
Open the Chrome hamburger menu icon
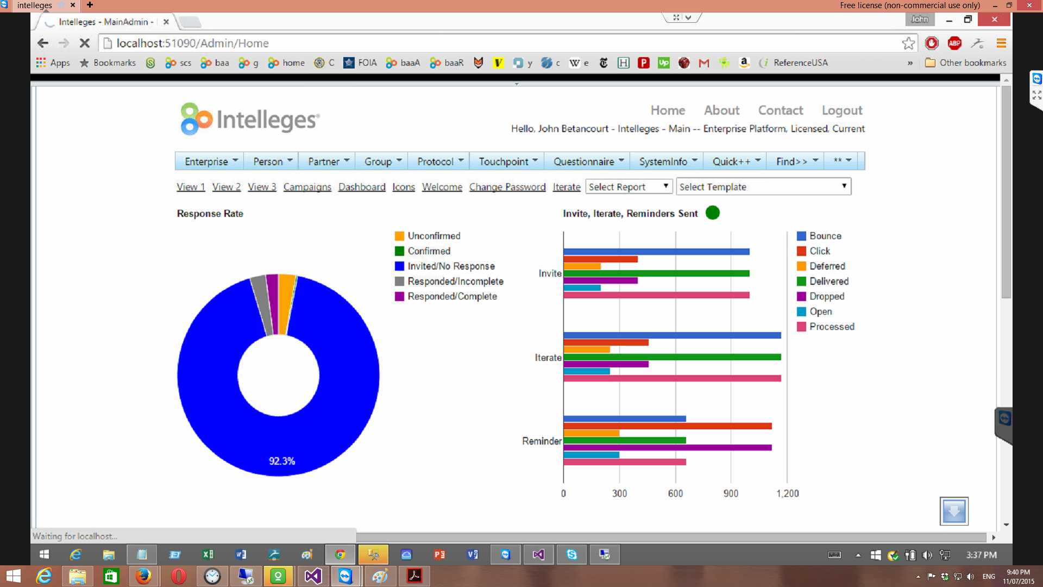click(x=1001, y=43)
